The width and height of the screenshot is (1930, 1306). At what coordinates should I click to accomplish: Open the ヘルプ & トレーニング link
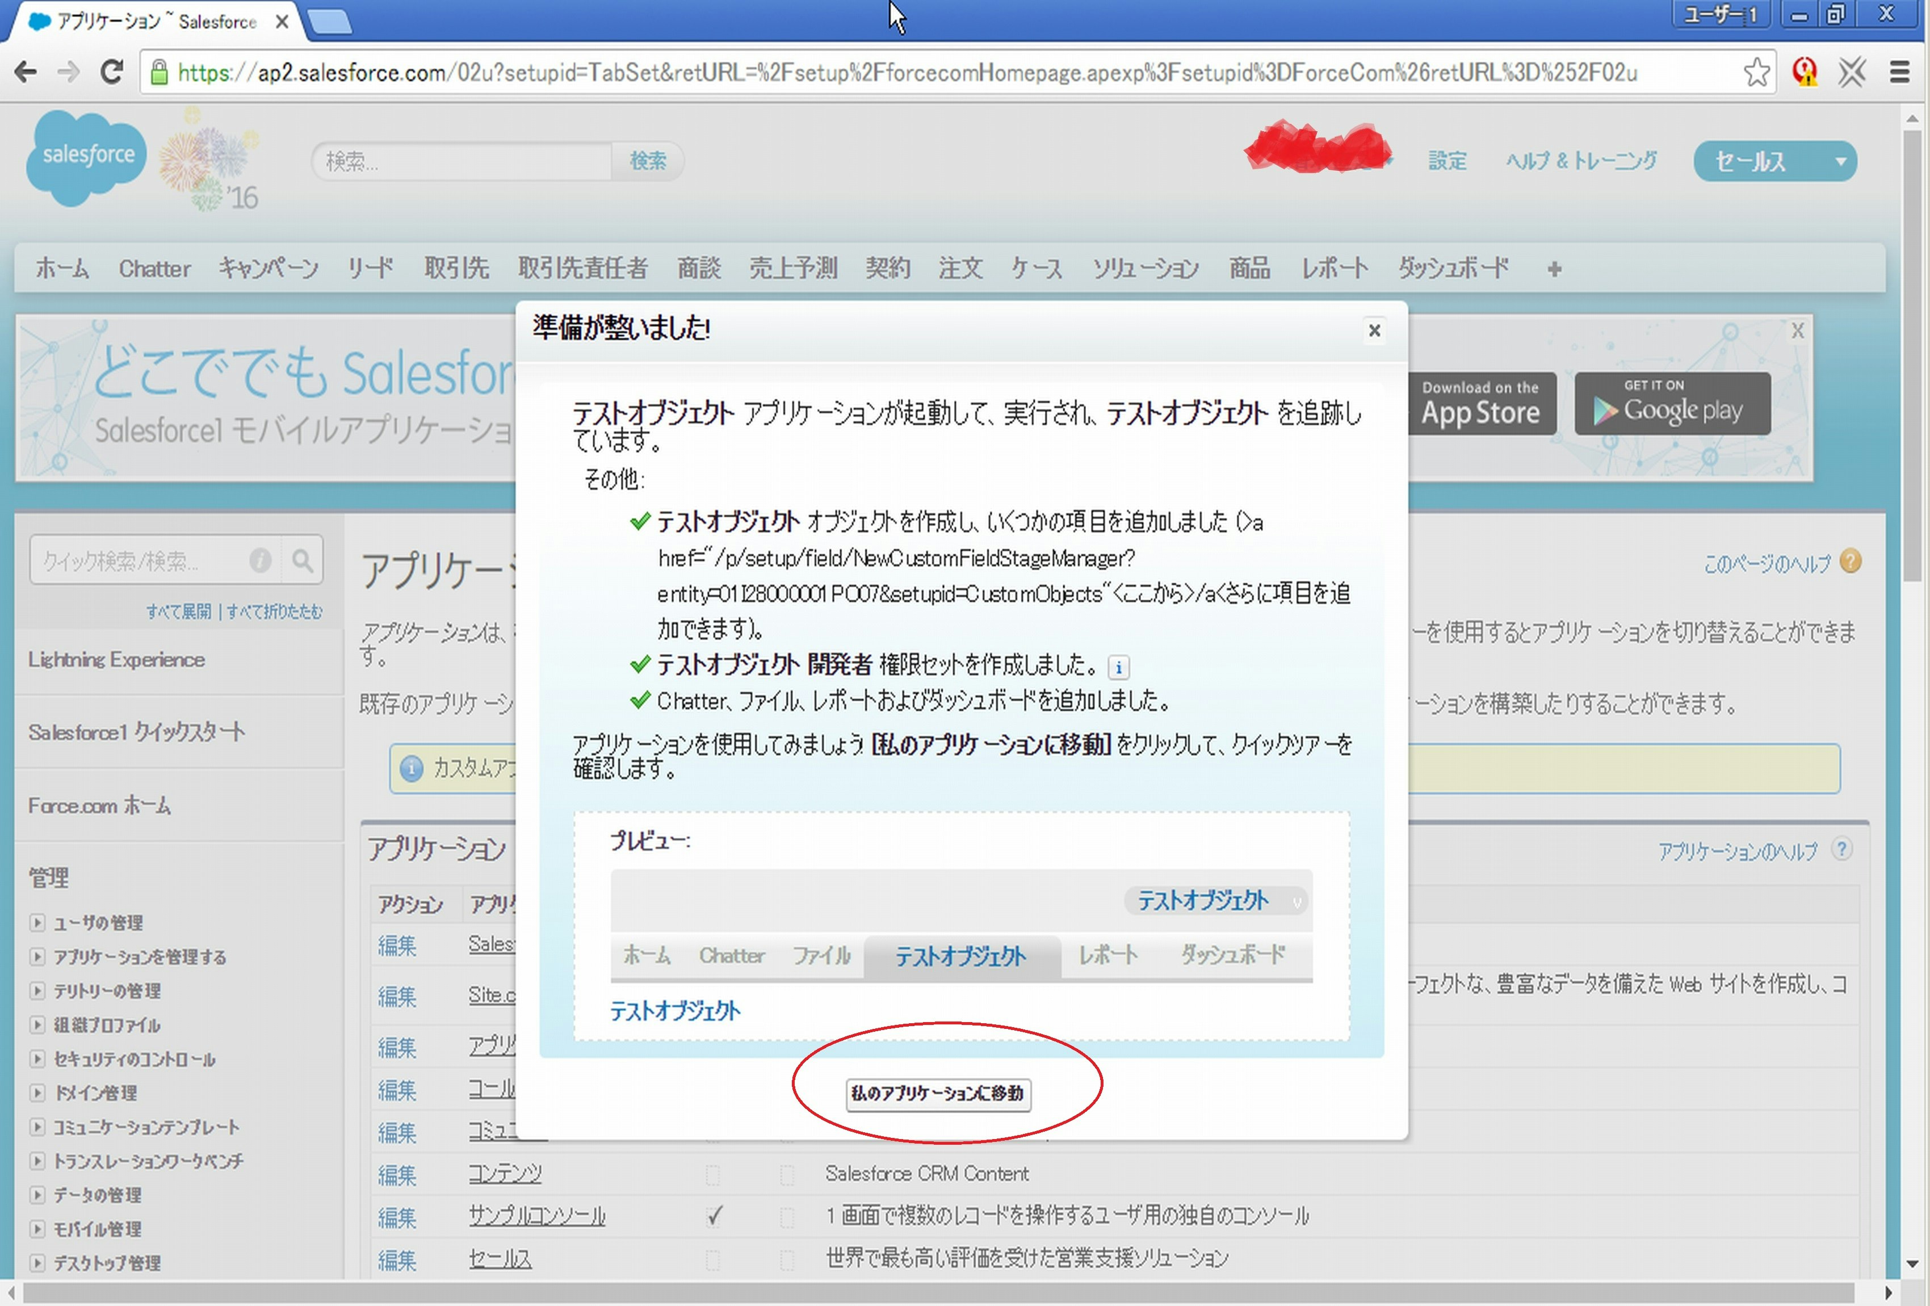(x=1581, y=161)
